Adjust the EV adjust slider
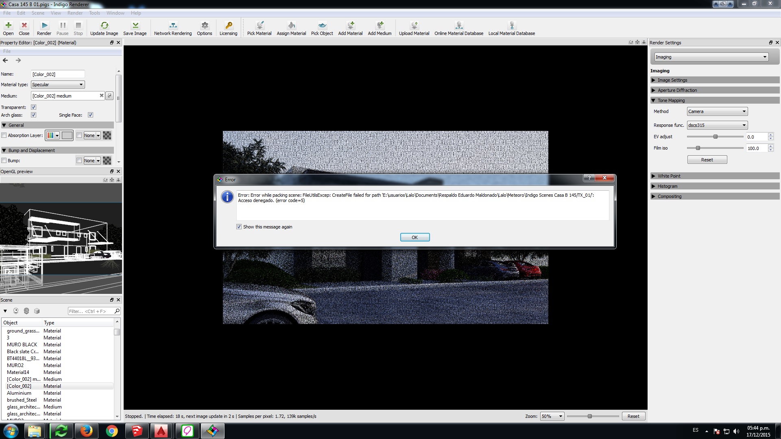The image size is (781, 439). pyautogui.click(x=715, y=137)
